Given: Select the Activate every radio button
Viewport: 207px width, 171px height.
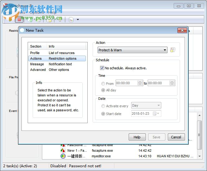Looking at the screenshot, I should [103, 106].
